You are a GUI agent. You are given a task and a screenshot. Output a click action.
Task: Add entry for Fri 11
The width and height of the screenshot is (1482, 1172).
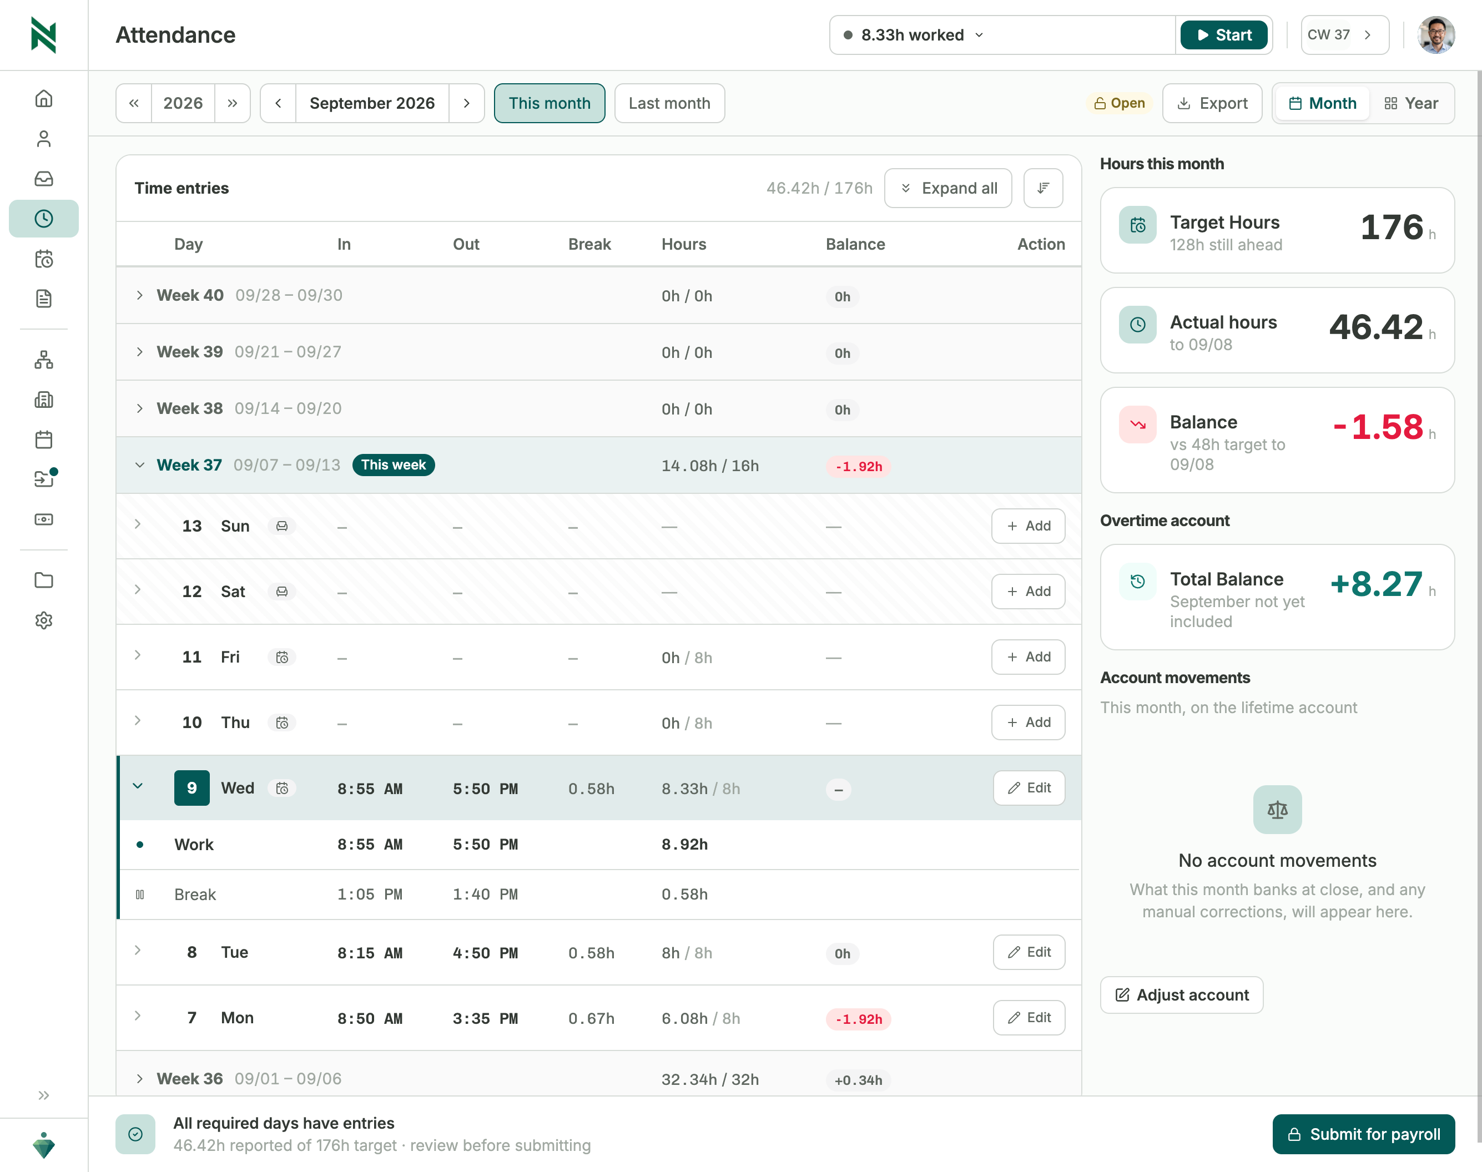(x=1029, y=658)
